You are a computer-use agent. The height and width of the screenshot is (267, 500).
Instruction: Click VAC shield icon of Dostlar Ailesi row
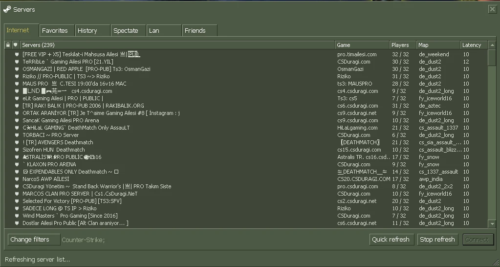(x=17, y=223)
